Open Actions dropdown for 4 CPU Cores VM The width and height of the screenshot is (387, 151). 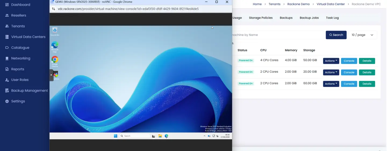click(x=331, y=61)
